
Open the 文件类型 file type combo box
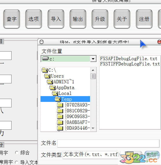[91, 155]
